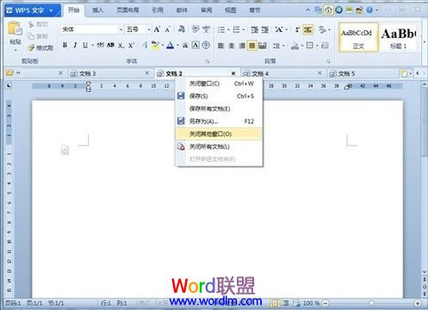Open the 插入 ribbon tab

(x=98, y=10)
